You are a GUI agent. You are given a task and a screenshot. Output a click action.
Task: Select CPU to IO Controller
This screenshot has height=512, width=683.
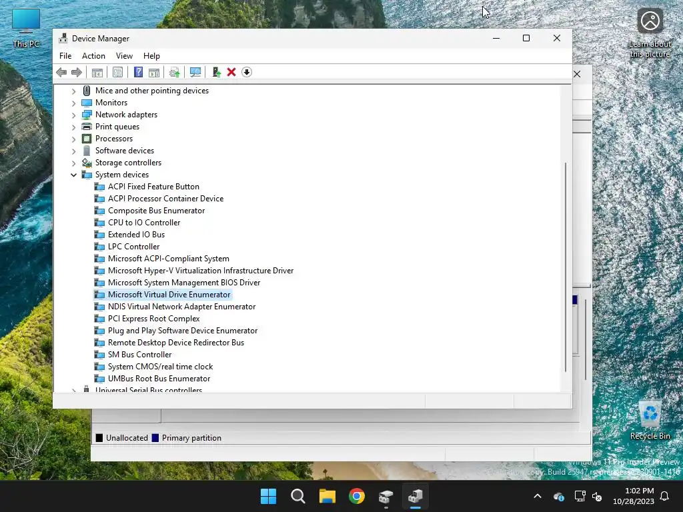tap(144, 223)
